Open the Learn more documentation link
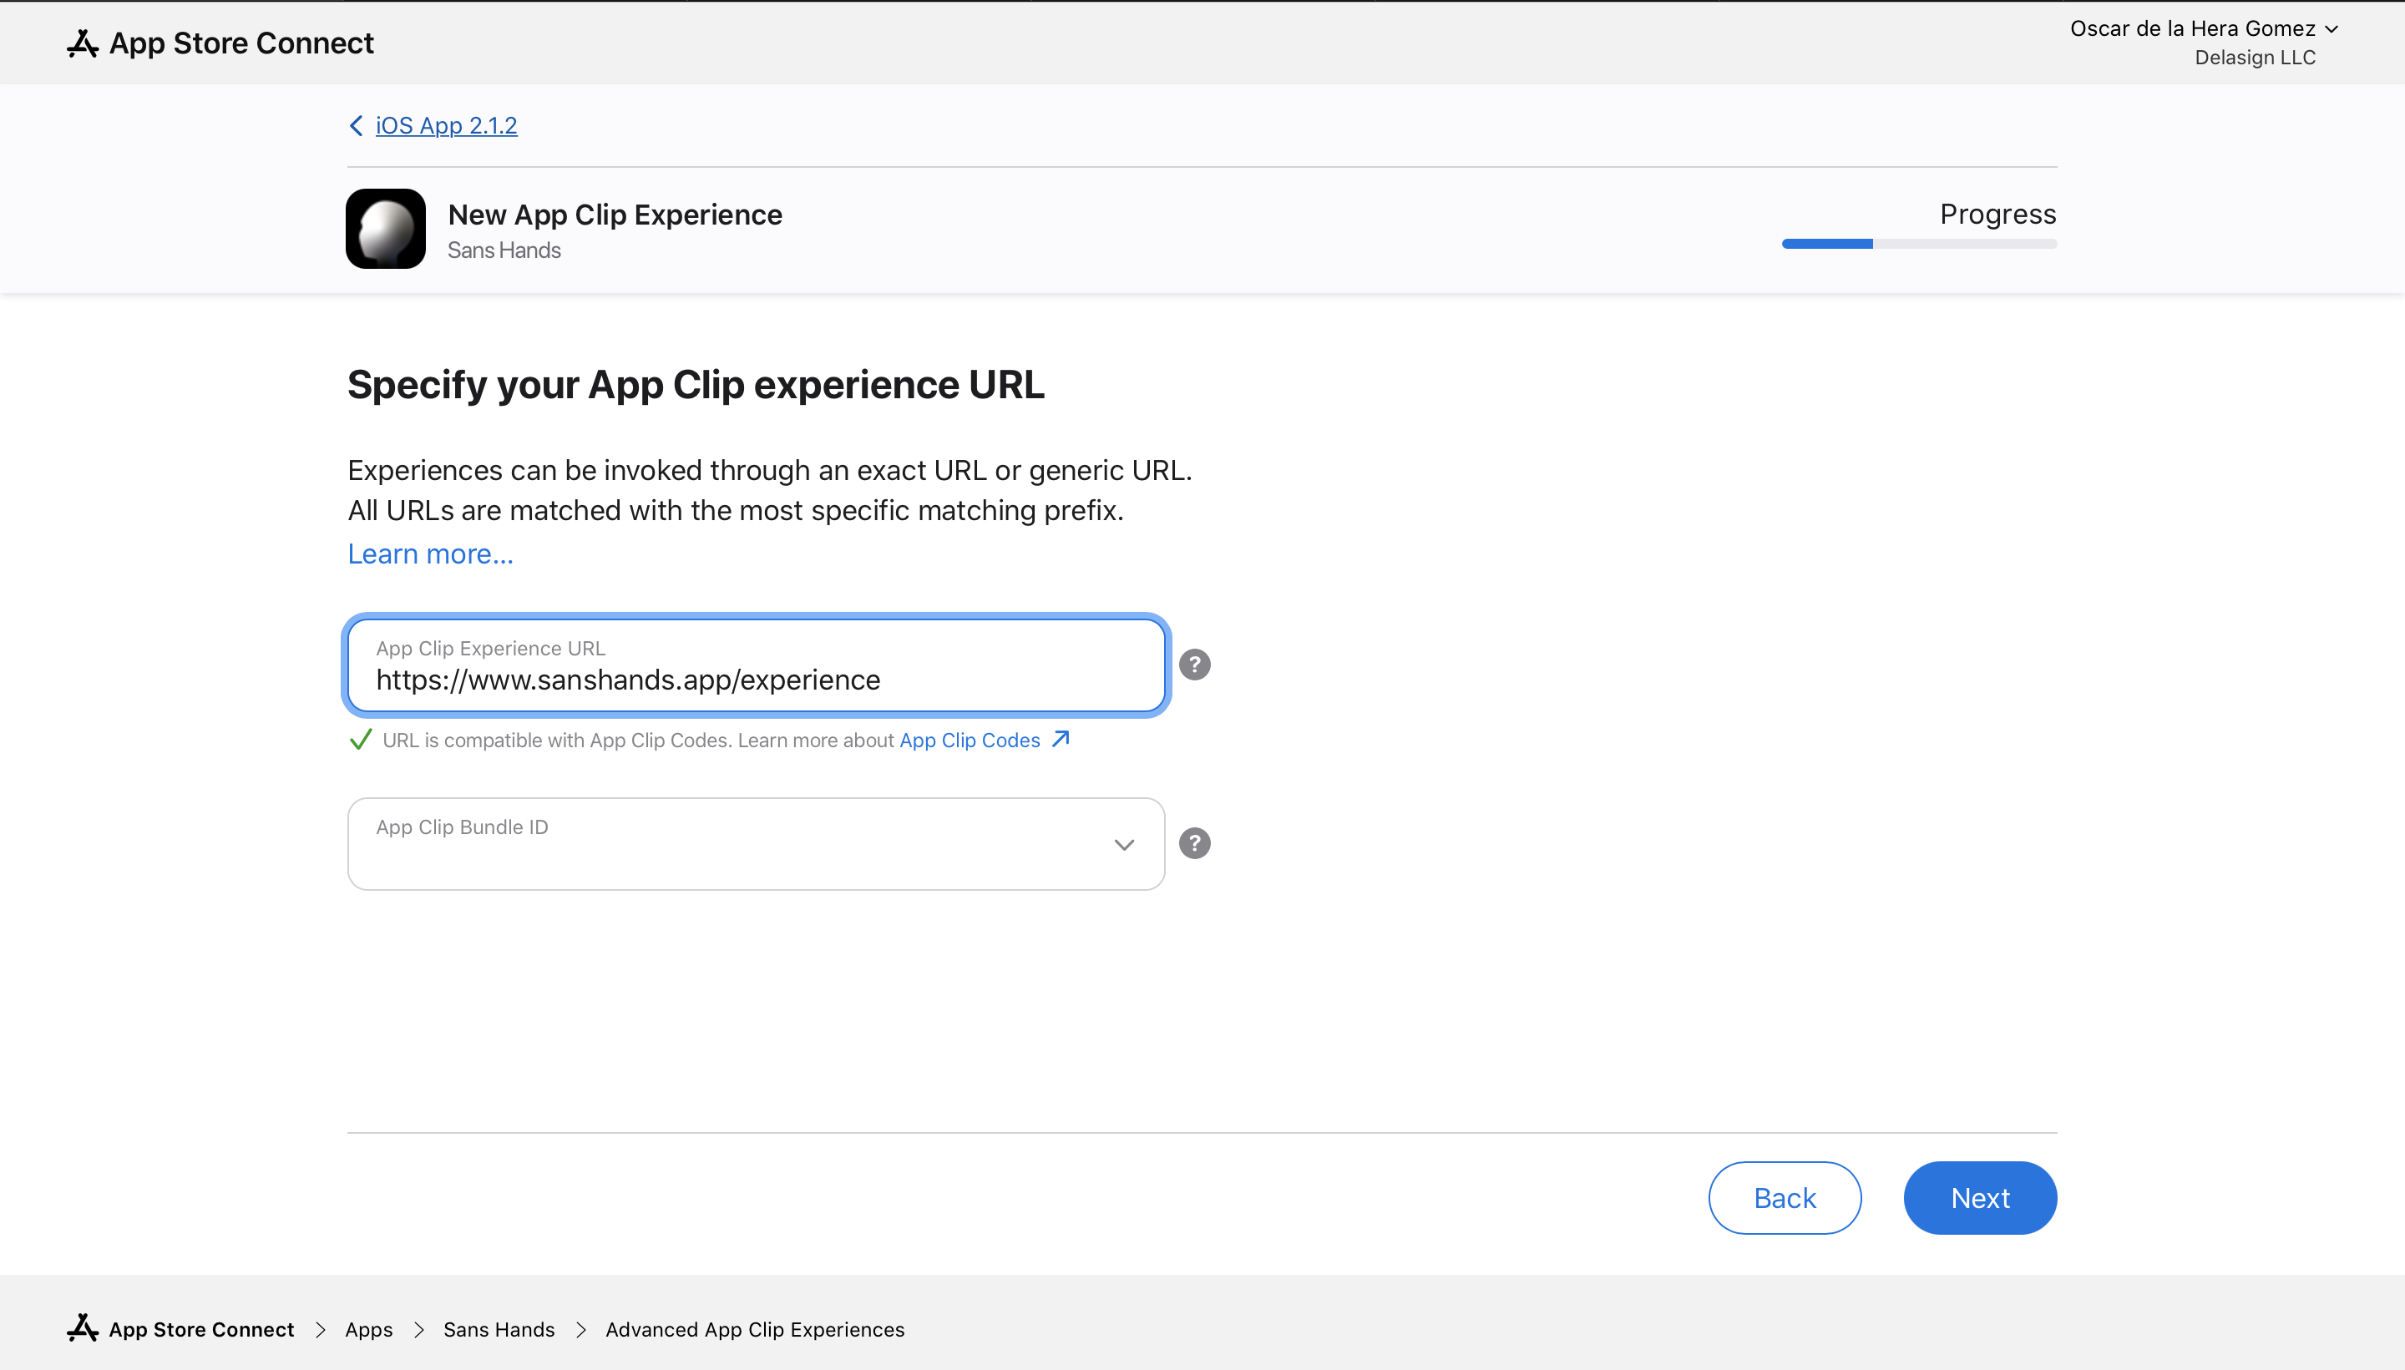This screenshot has height=1370, width=2405. (x=429, y=553)
